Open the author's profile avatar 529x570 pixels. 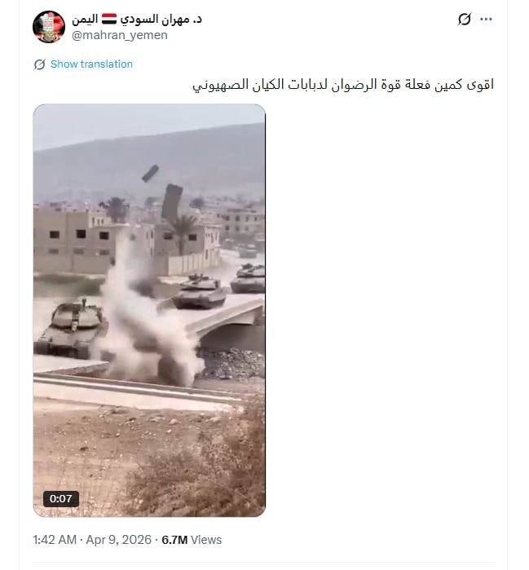click(49, 27)
